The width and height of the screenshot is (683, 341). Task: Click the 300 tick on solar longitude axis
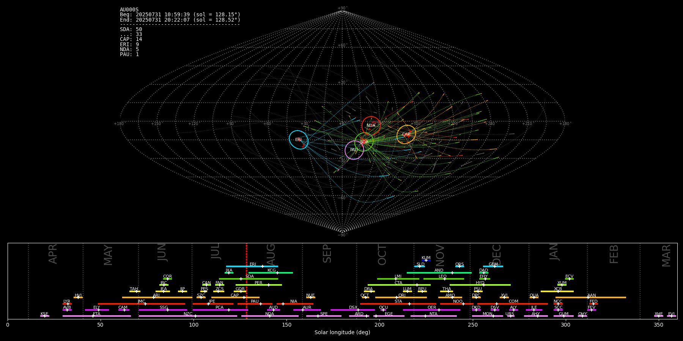coord(565,325)
